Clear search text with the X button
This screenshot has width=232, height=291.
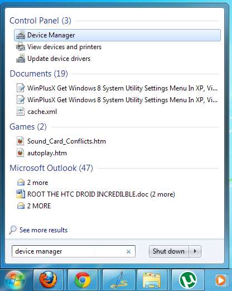128,252
